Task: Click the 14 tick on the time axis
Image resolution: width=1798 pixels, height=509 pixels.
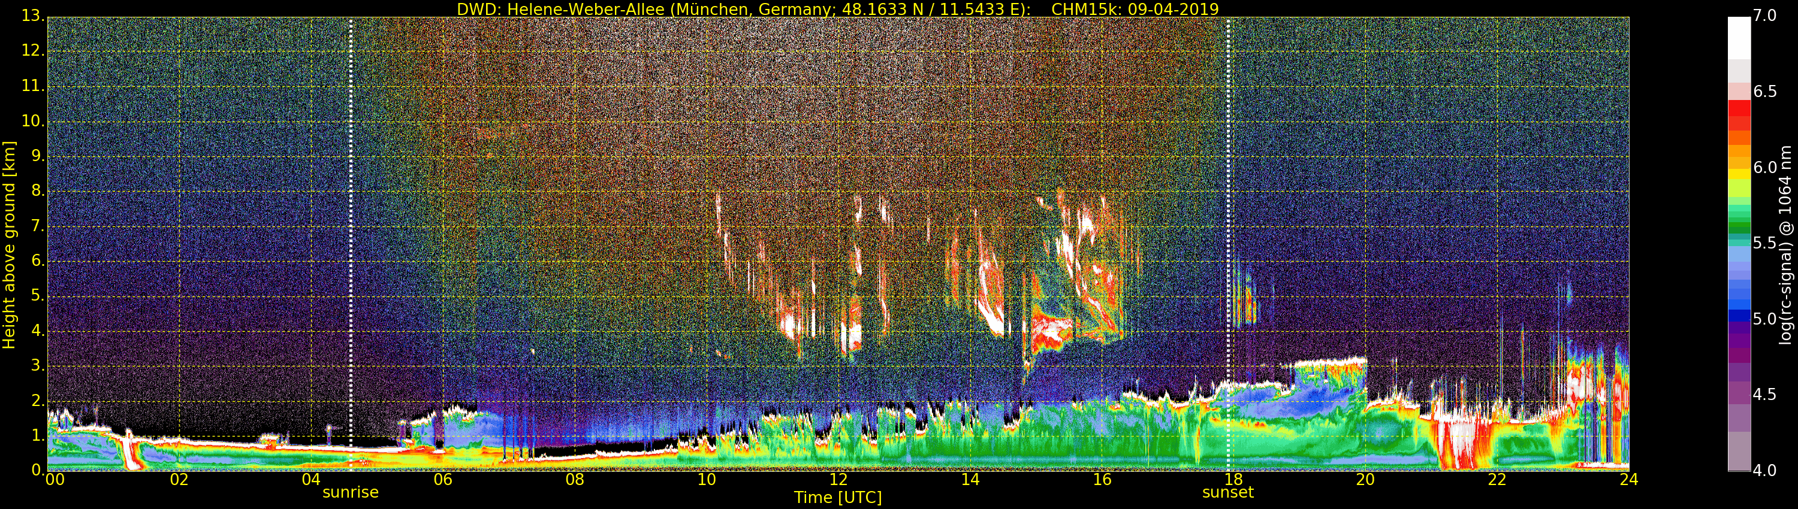Action: (x=970, y=479)
